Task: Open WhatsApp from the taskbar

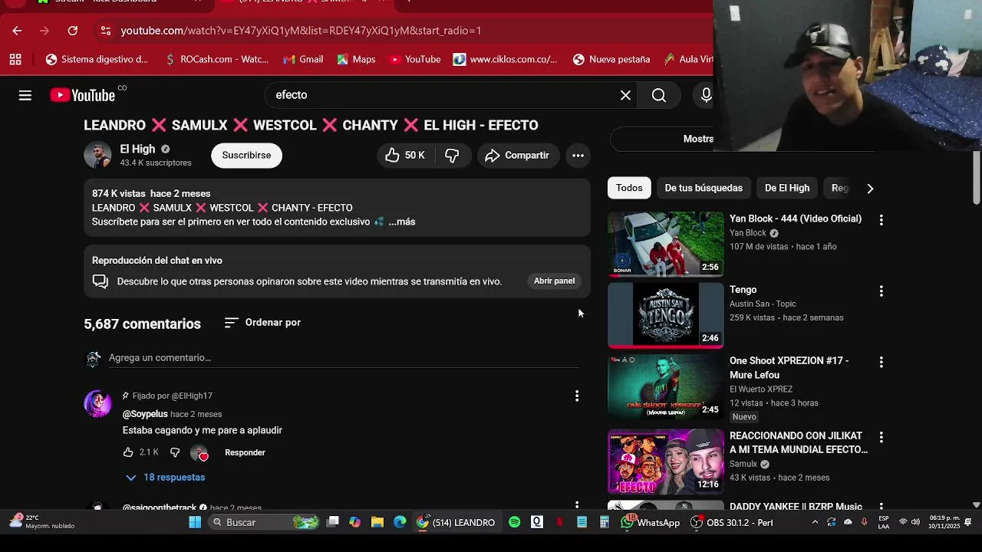Action: pyautogui.click(x=651, y=522)
